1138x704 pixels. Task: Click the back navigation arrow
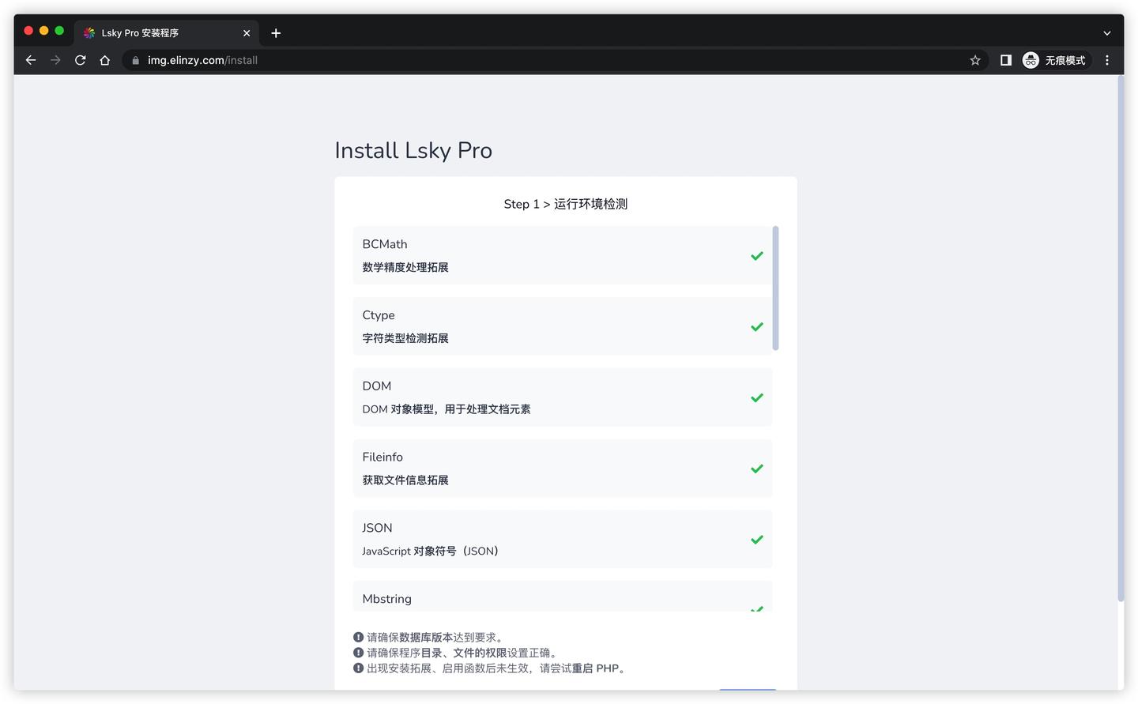[30, 59]
